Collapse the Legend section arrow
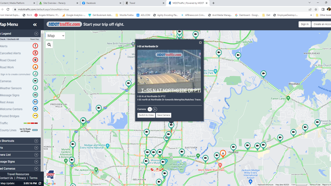 tap(36, 34)
